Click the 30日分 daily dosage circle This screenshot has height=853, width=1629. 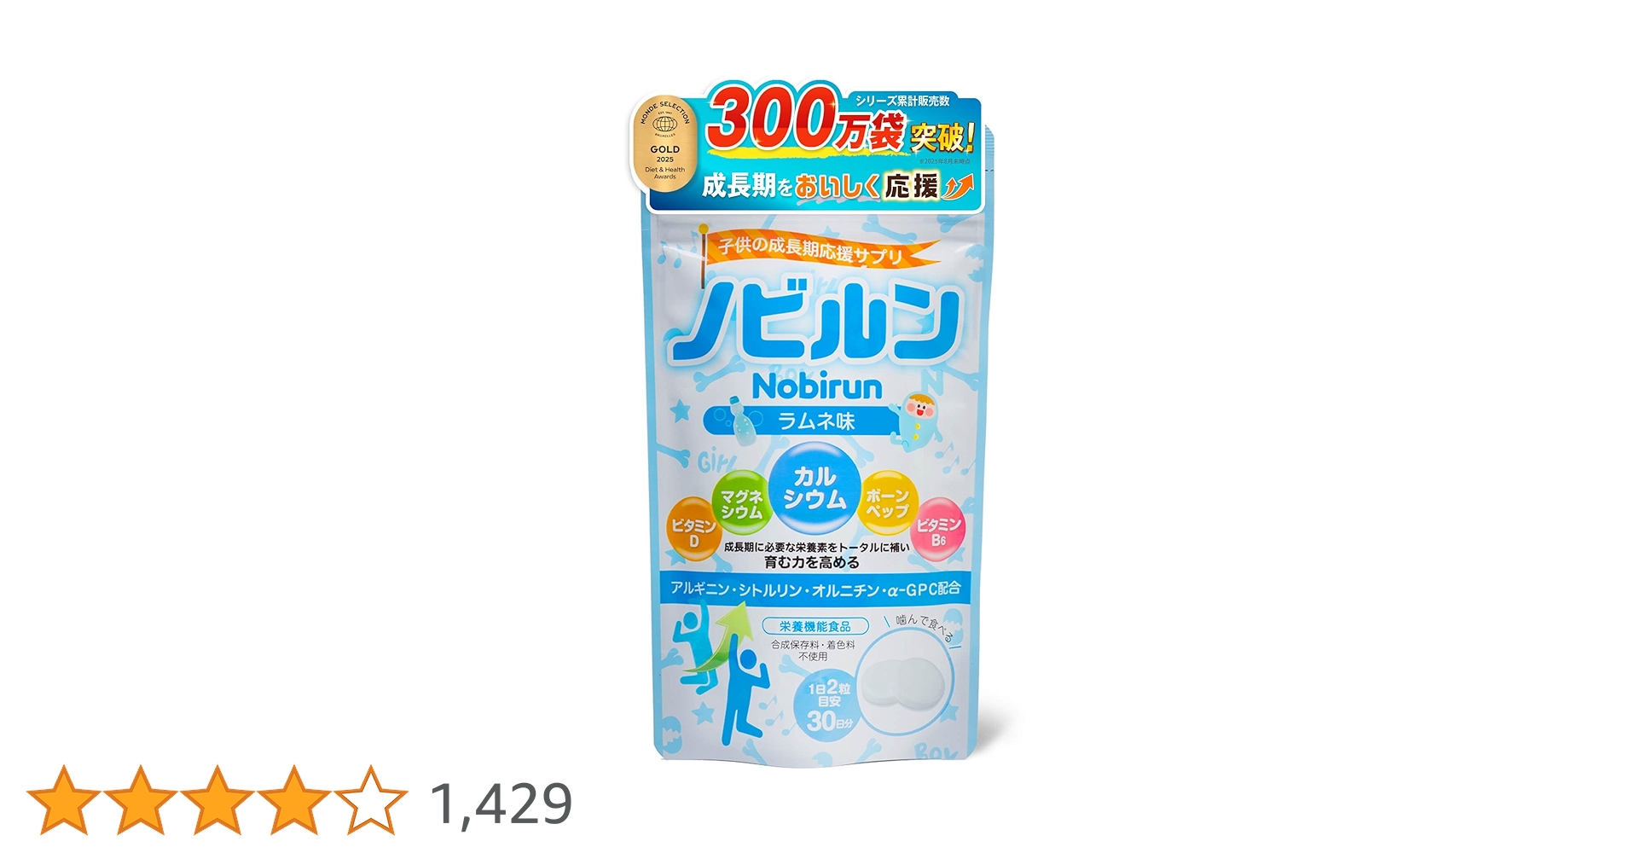coord(828,707)
